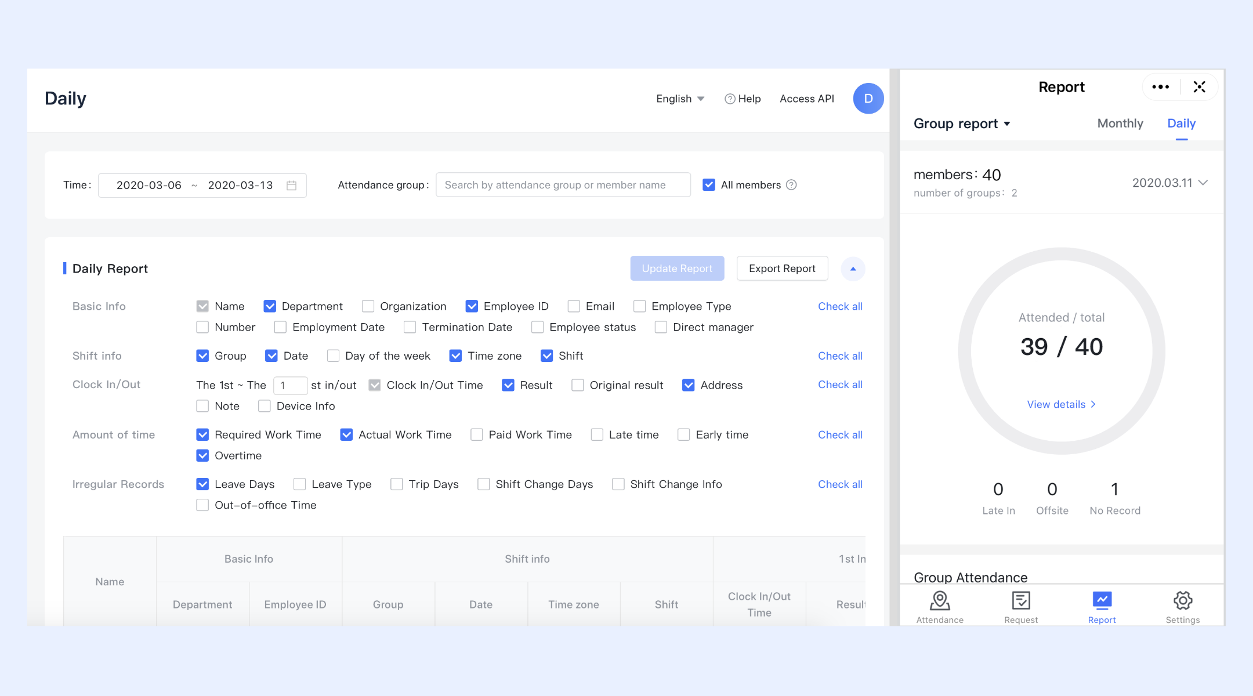This screenshot has height=696, width=1253.
Task: Toggle the Shift checkbox
Action: pos(546,356)
